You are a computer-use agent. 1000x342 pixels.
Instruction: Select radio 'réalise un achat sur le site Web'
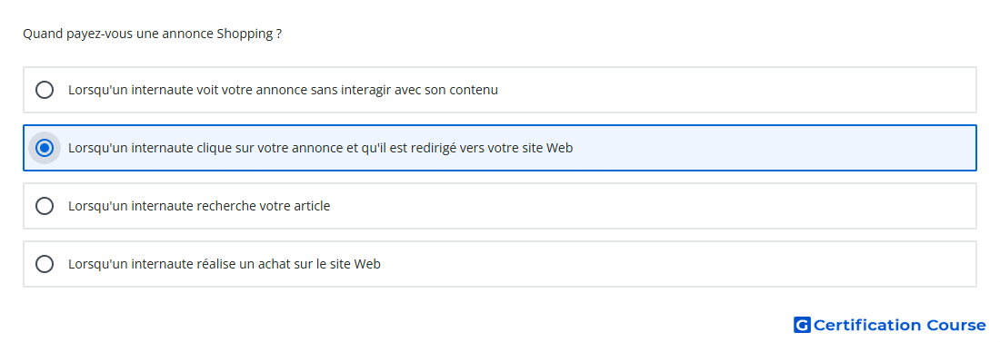pyautogui.click(x=45, y=264)
